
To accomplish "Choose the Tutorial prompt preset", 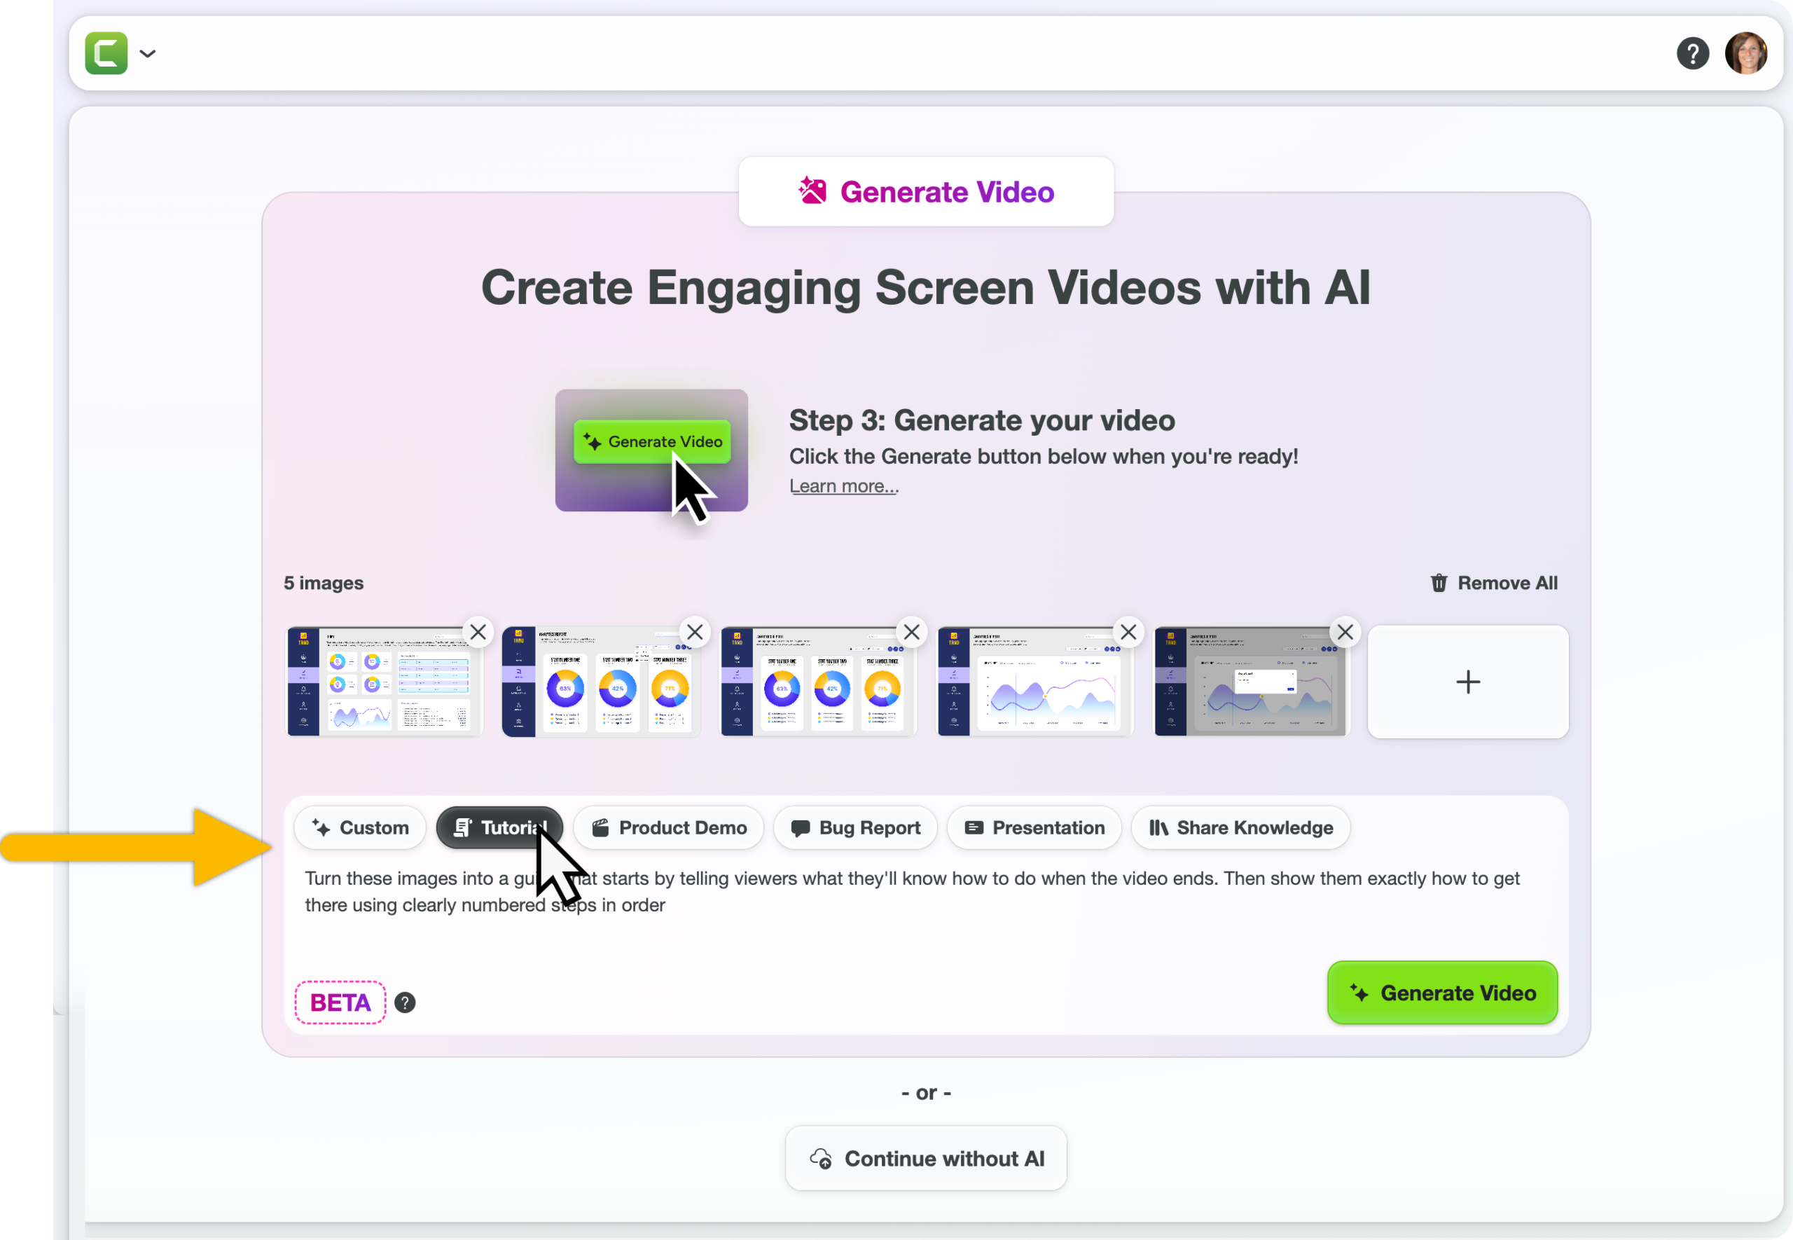I will point(499,827).
